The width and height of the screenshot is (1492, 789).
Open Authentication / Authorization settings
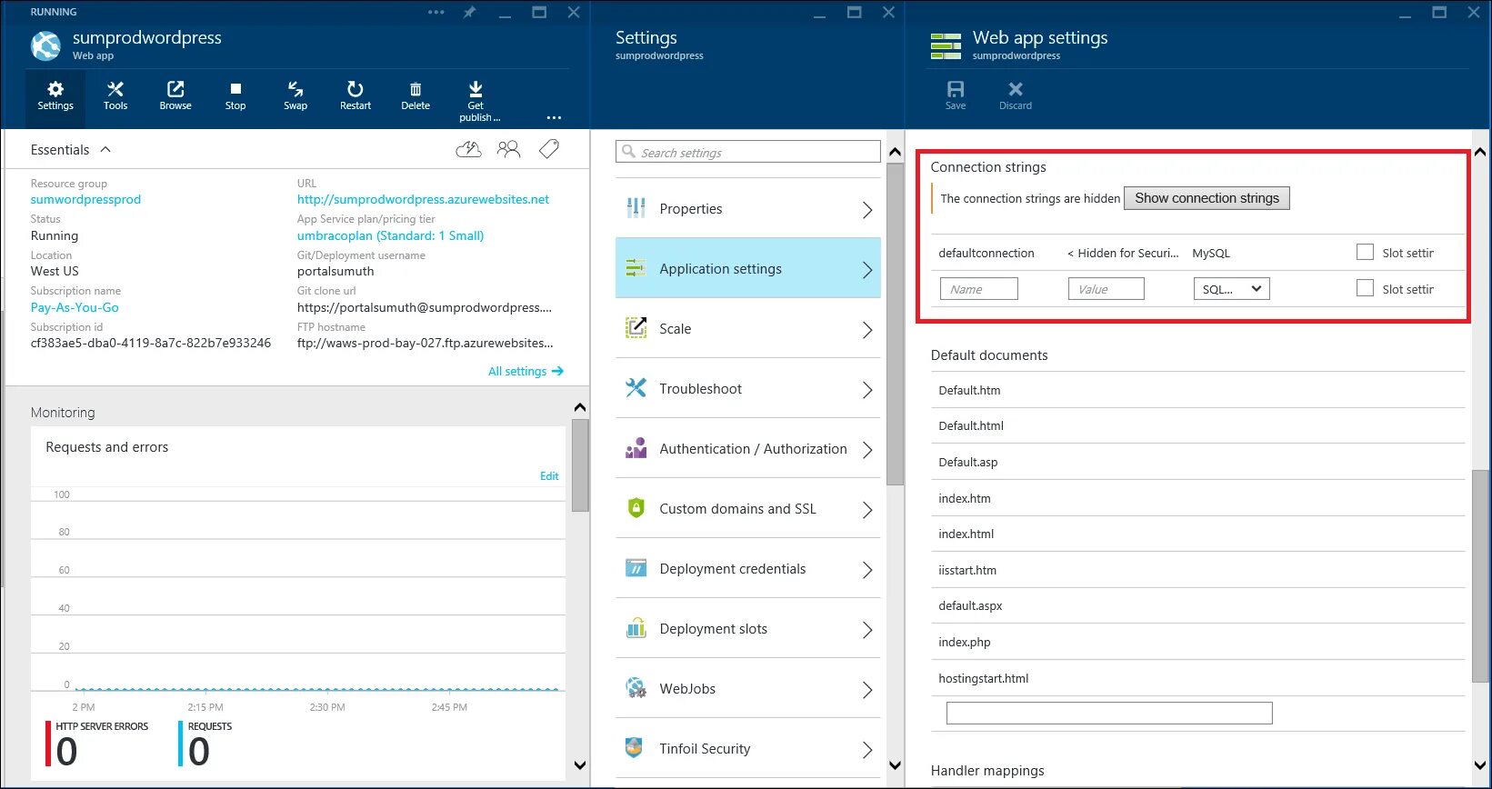pyautogui.click(x=747, y=448)
